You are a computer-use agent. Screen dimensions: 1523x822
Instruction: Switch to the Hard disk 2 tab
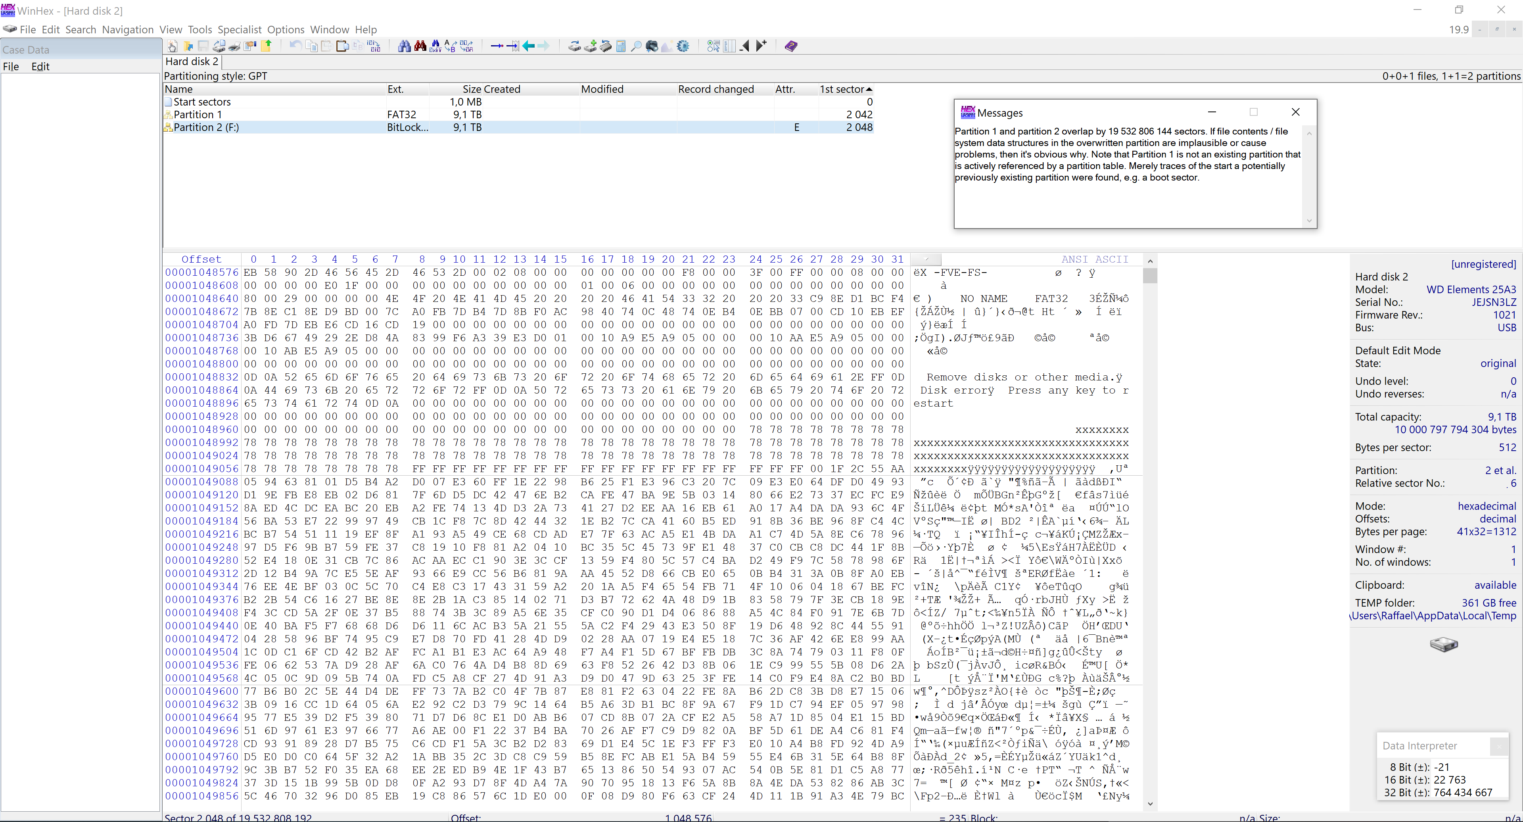[x=192, y=61]
